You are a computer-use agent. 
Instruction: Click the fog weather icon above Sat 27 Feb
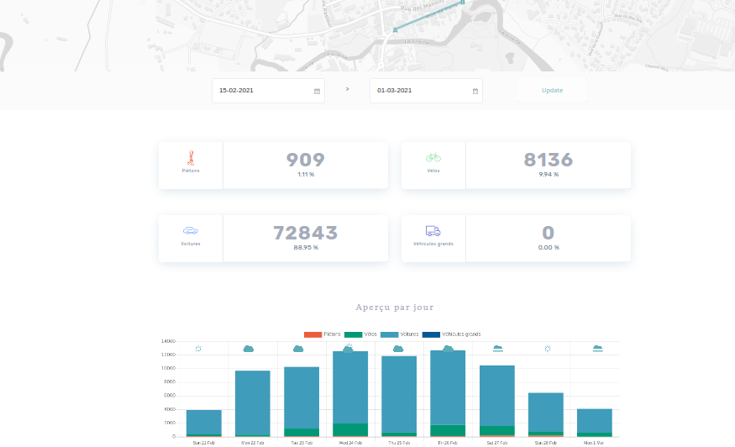pos(497,348)
